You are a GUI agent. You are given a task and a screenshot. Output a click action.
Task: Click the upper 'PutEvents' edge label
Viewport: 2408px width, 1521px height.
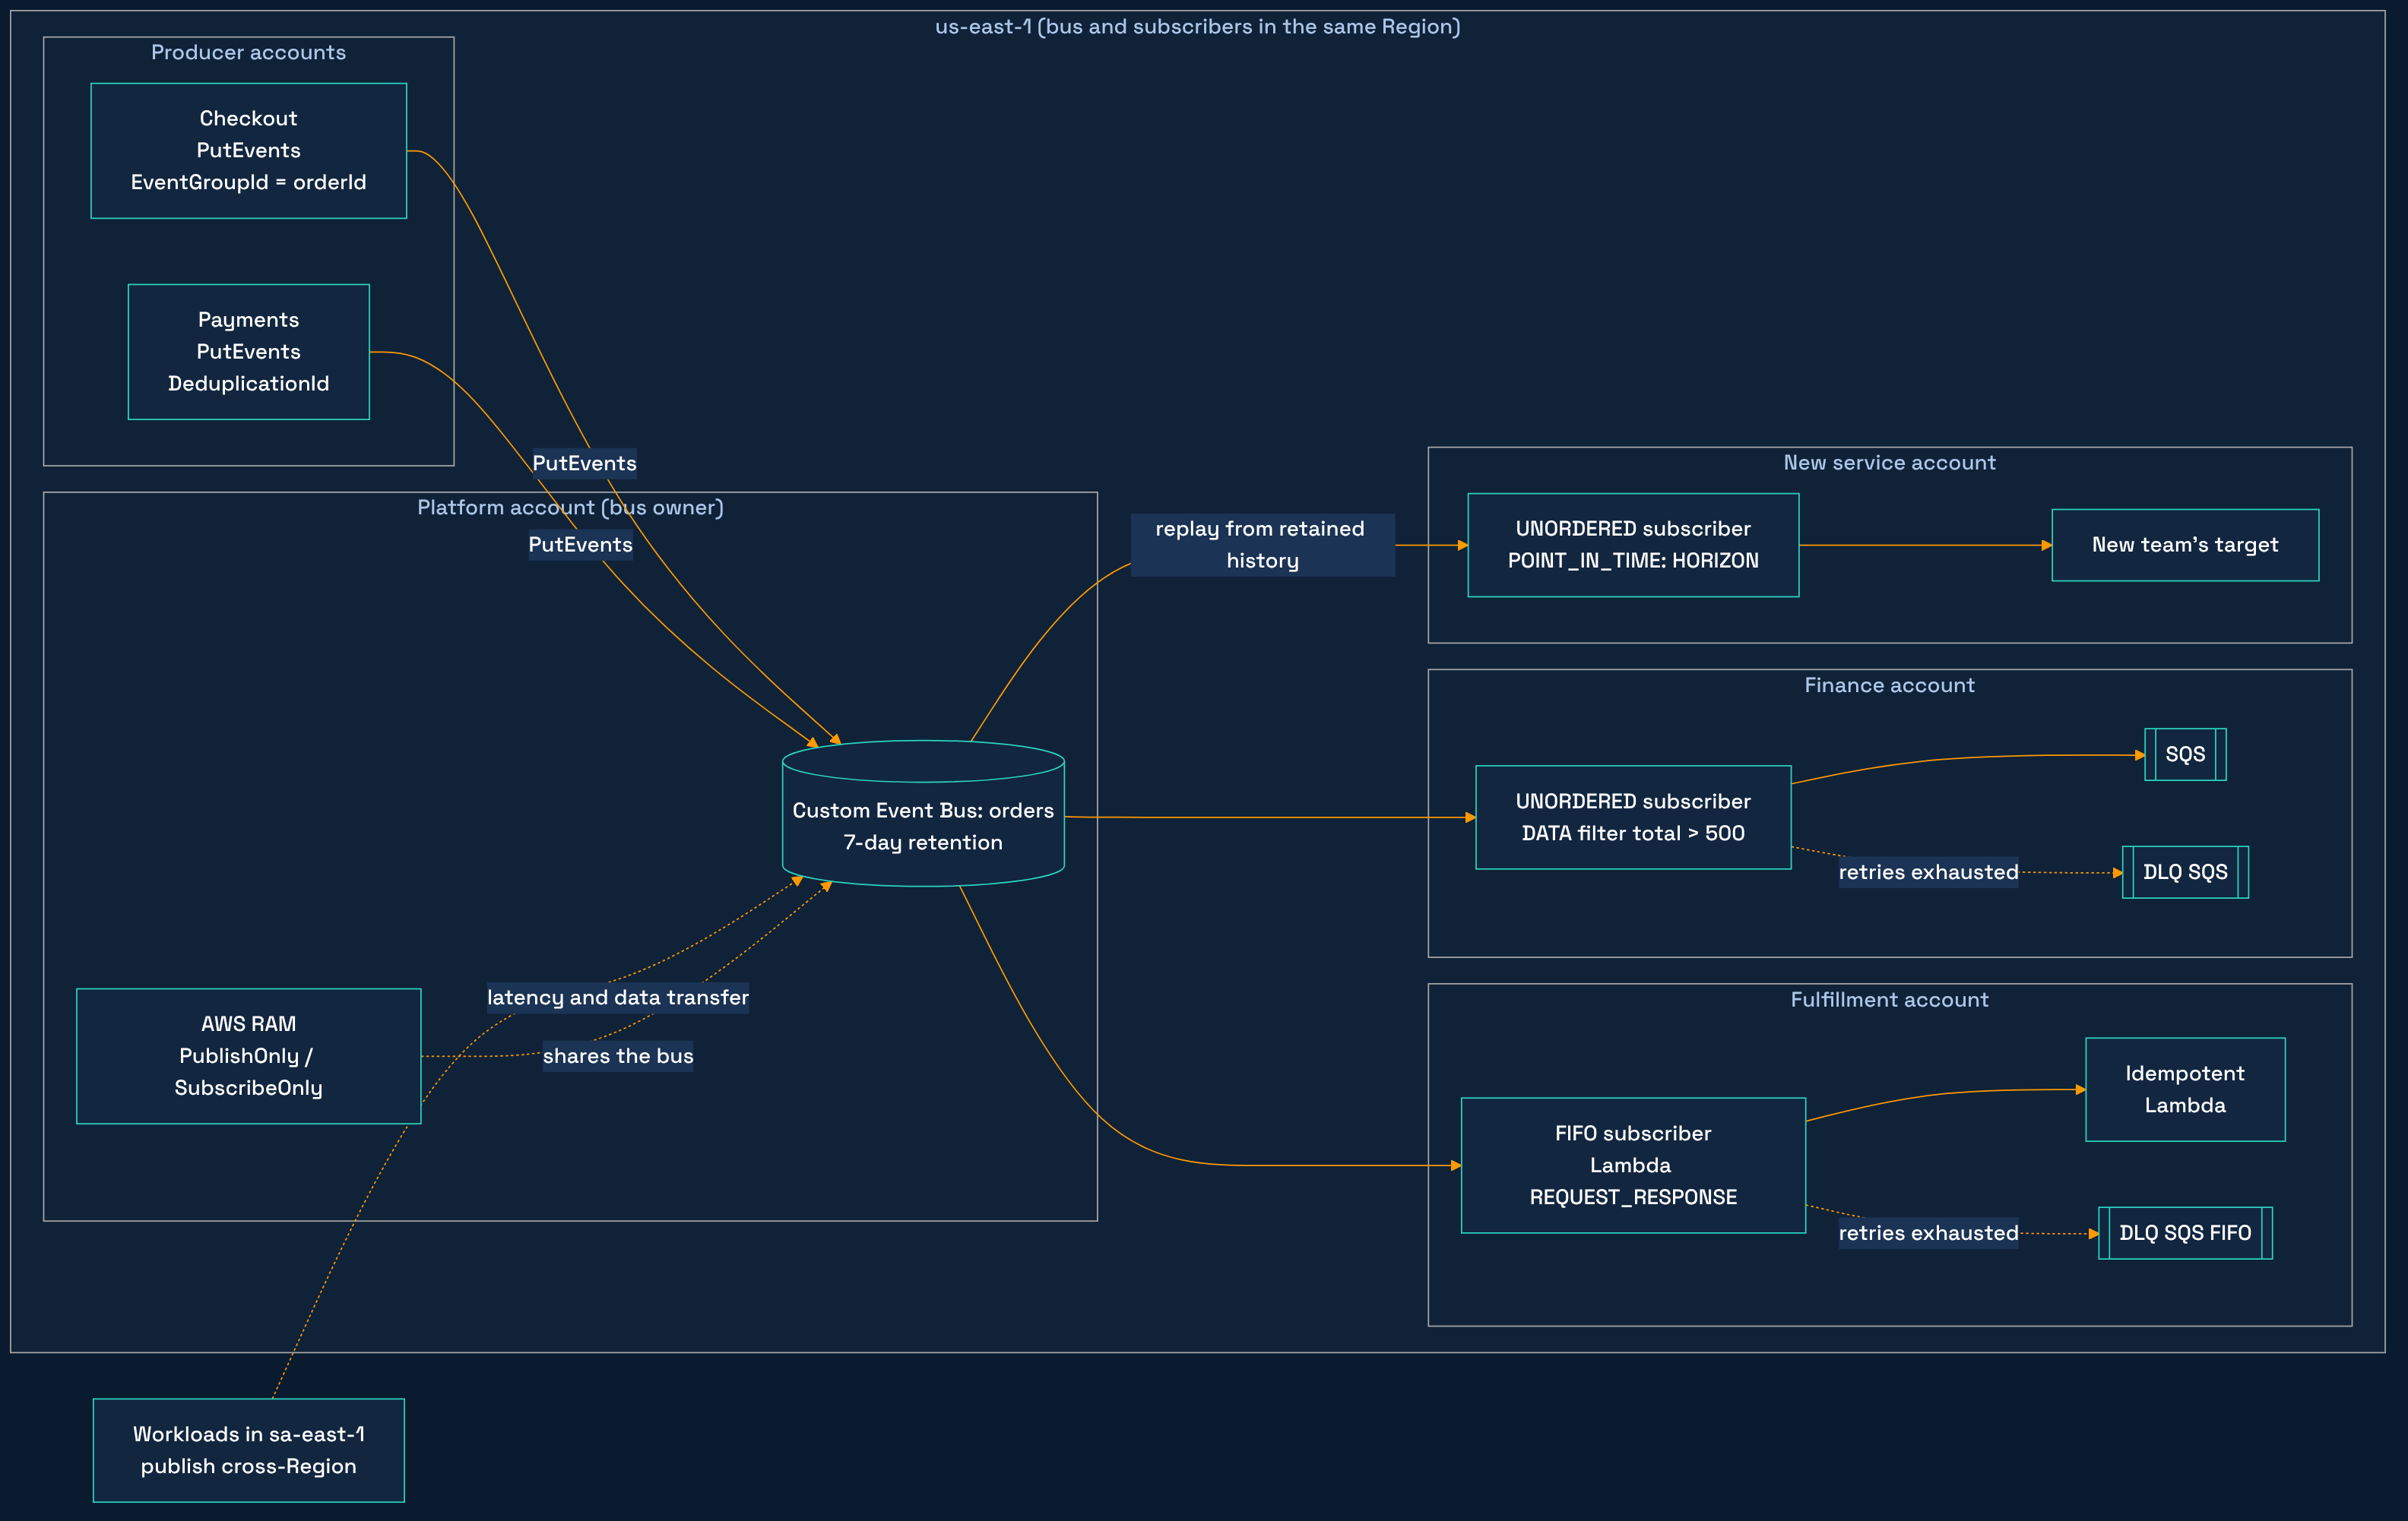(584, 463)
